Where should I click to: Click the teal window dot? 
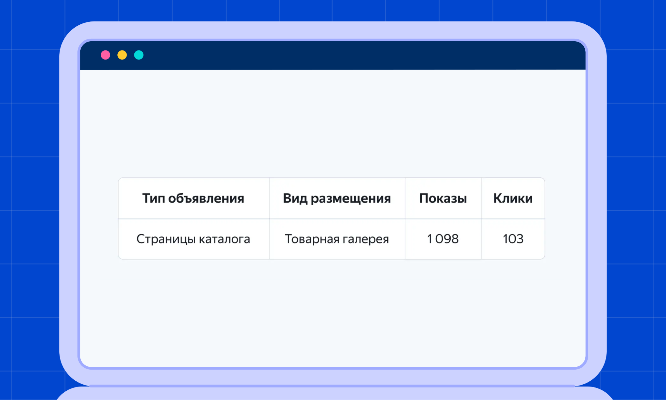(x=139, y=55)
